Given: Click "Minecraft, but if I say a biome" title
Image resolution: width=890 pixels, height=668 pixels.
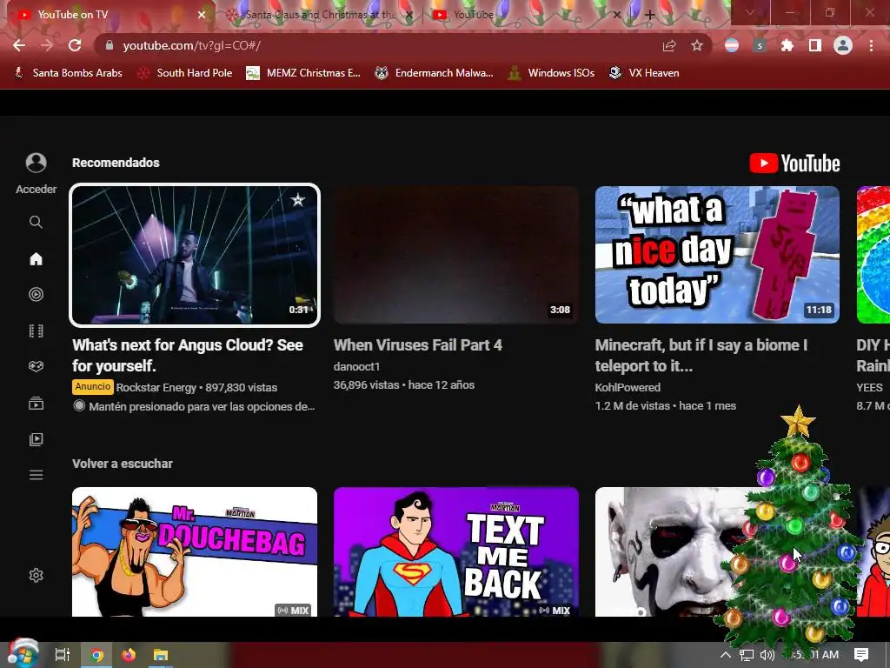Looking at the screenshot, I should tap(701, 355).
